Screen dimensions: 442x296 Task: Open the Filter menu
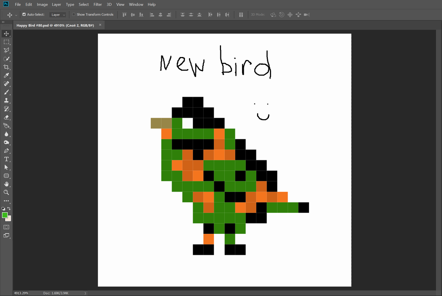pos(98,4)
